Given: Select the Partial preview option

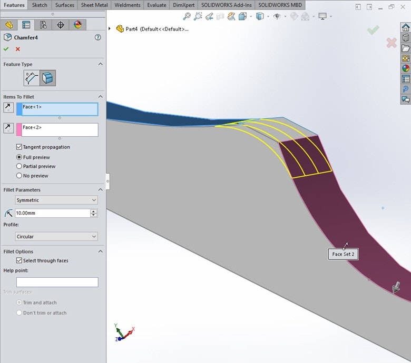Looking at the screenshot, I should click(19, 166).
